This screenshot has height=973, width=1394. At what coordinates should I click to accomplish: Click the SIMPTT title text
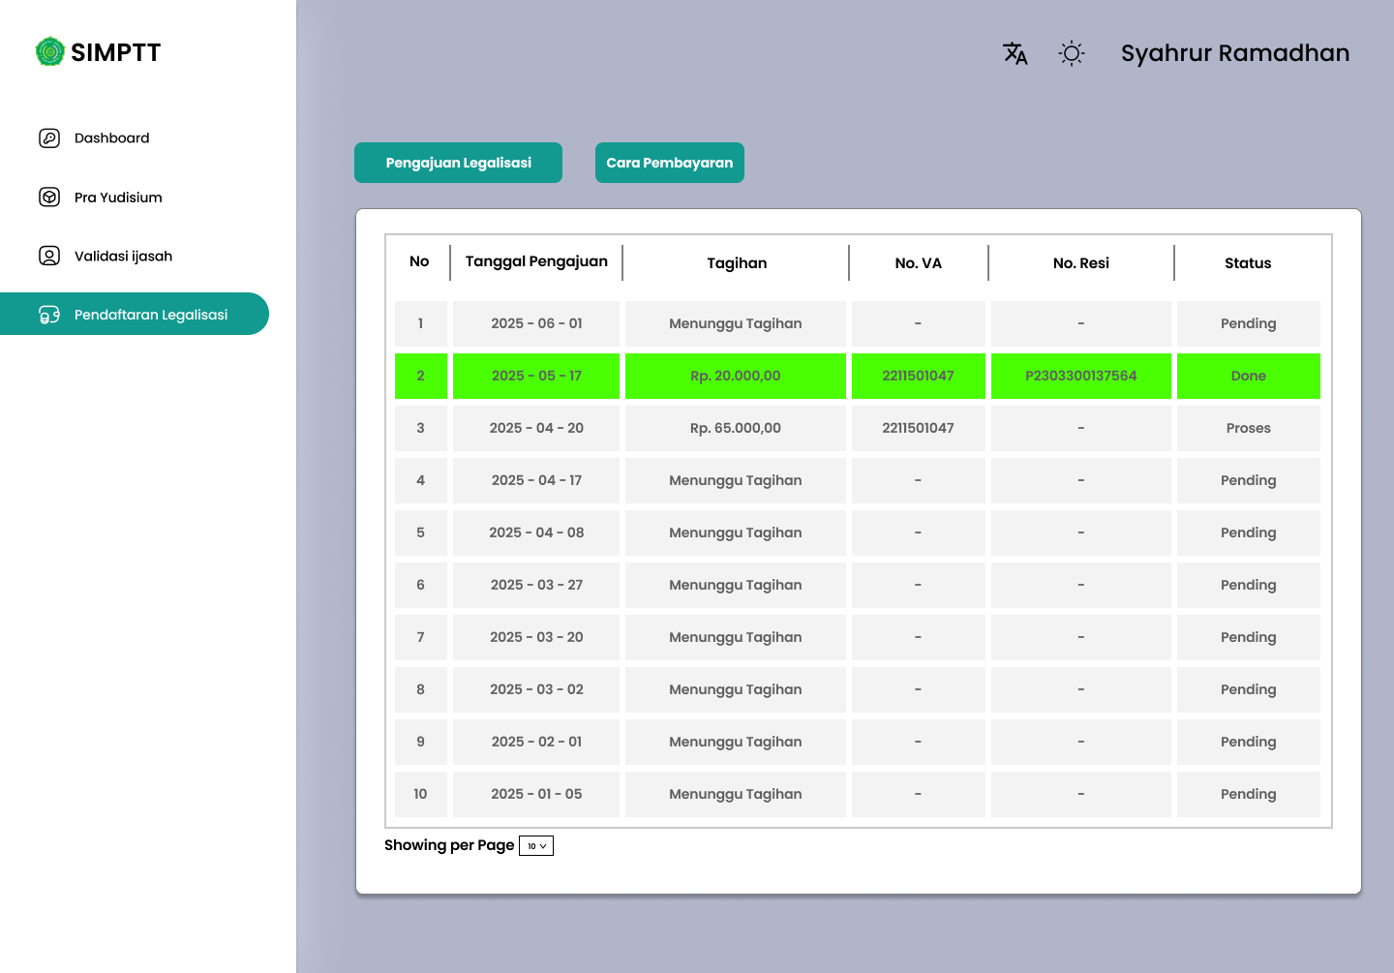[116, 52]
